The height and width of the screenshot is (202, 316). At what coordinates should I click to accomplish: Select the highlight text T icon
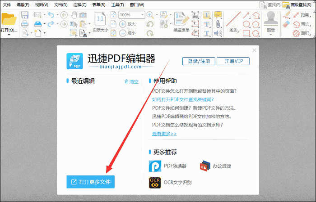point(206,15)
